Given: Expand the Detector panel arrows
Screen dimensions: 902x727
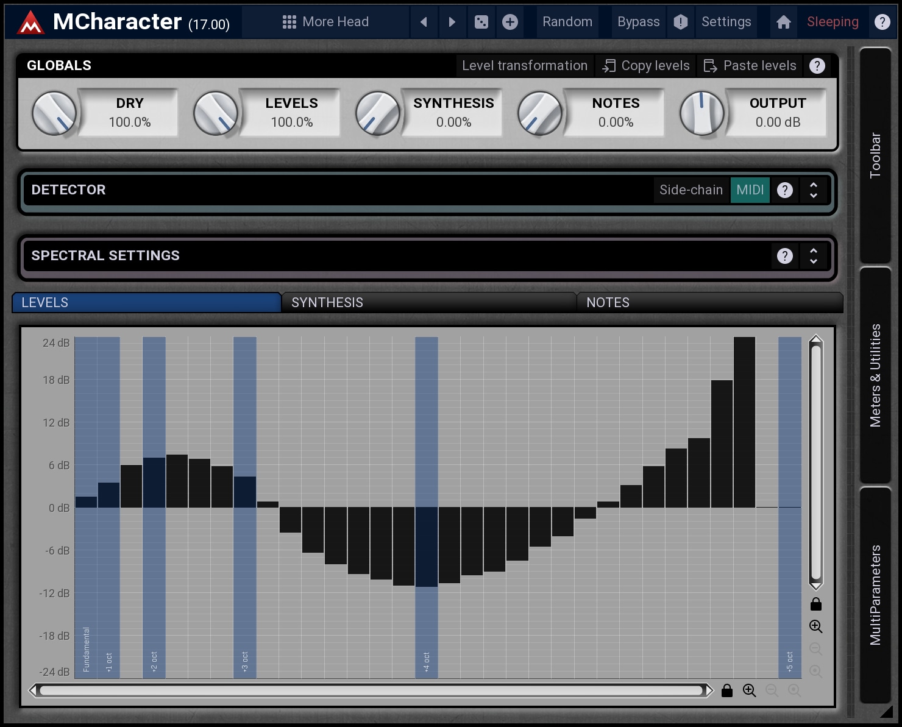Looking at the screenshot, I should [x=813, y=190].
